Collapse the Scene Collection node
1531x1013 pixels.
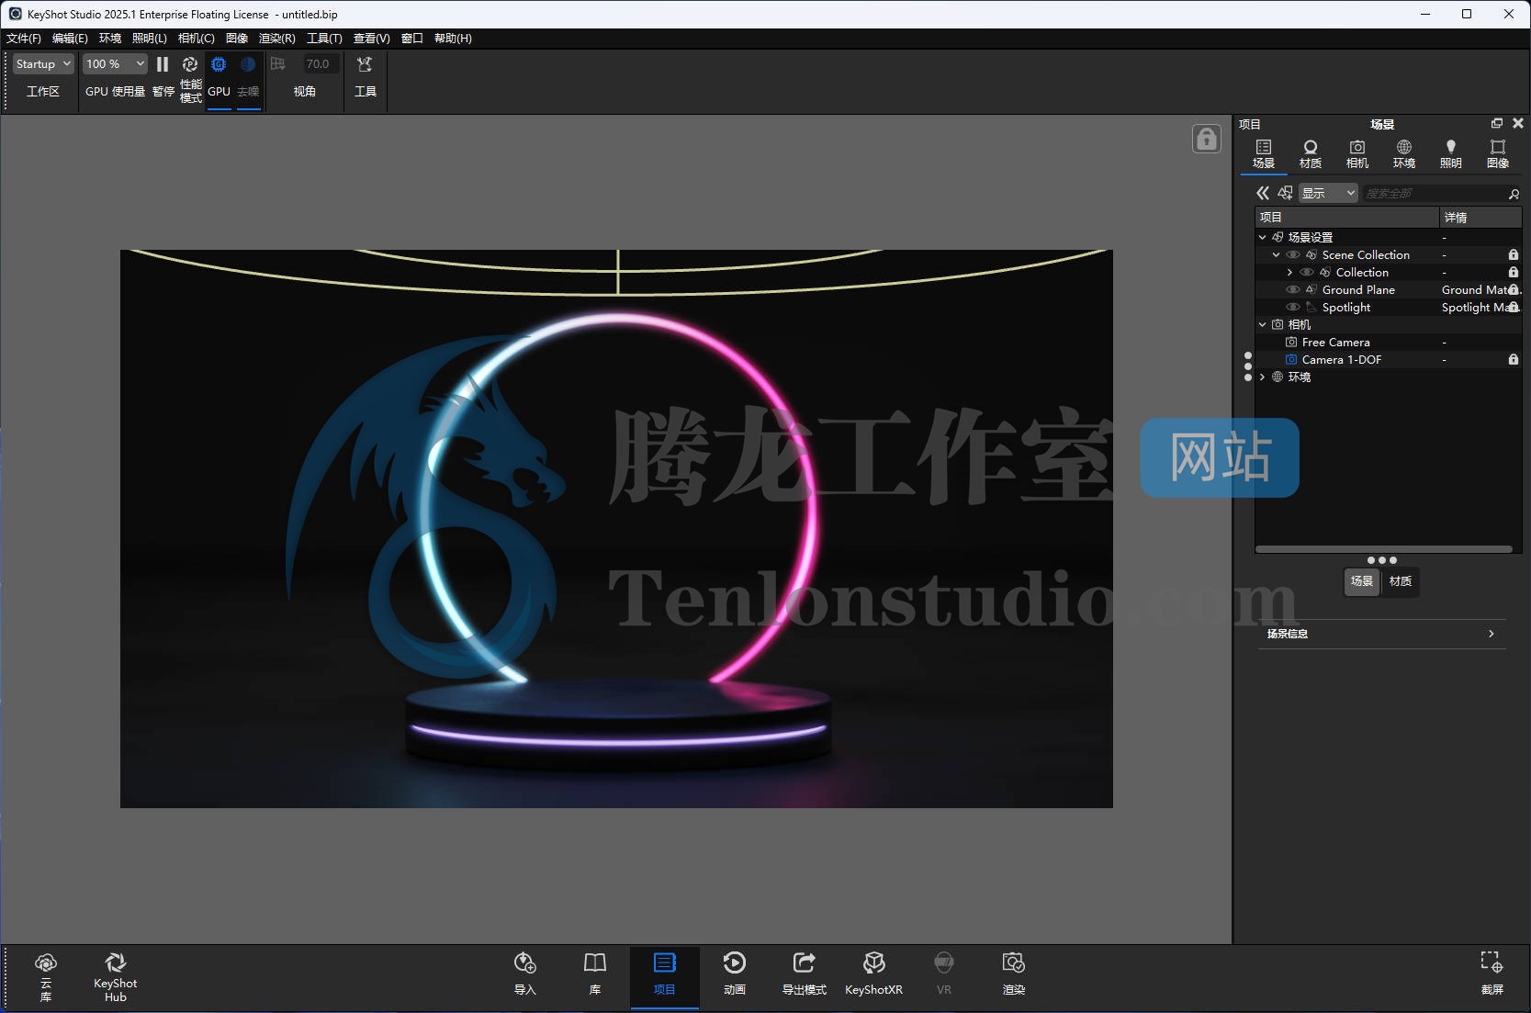coord(1276,254)
